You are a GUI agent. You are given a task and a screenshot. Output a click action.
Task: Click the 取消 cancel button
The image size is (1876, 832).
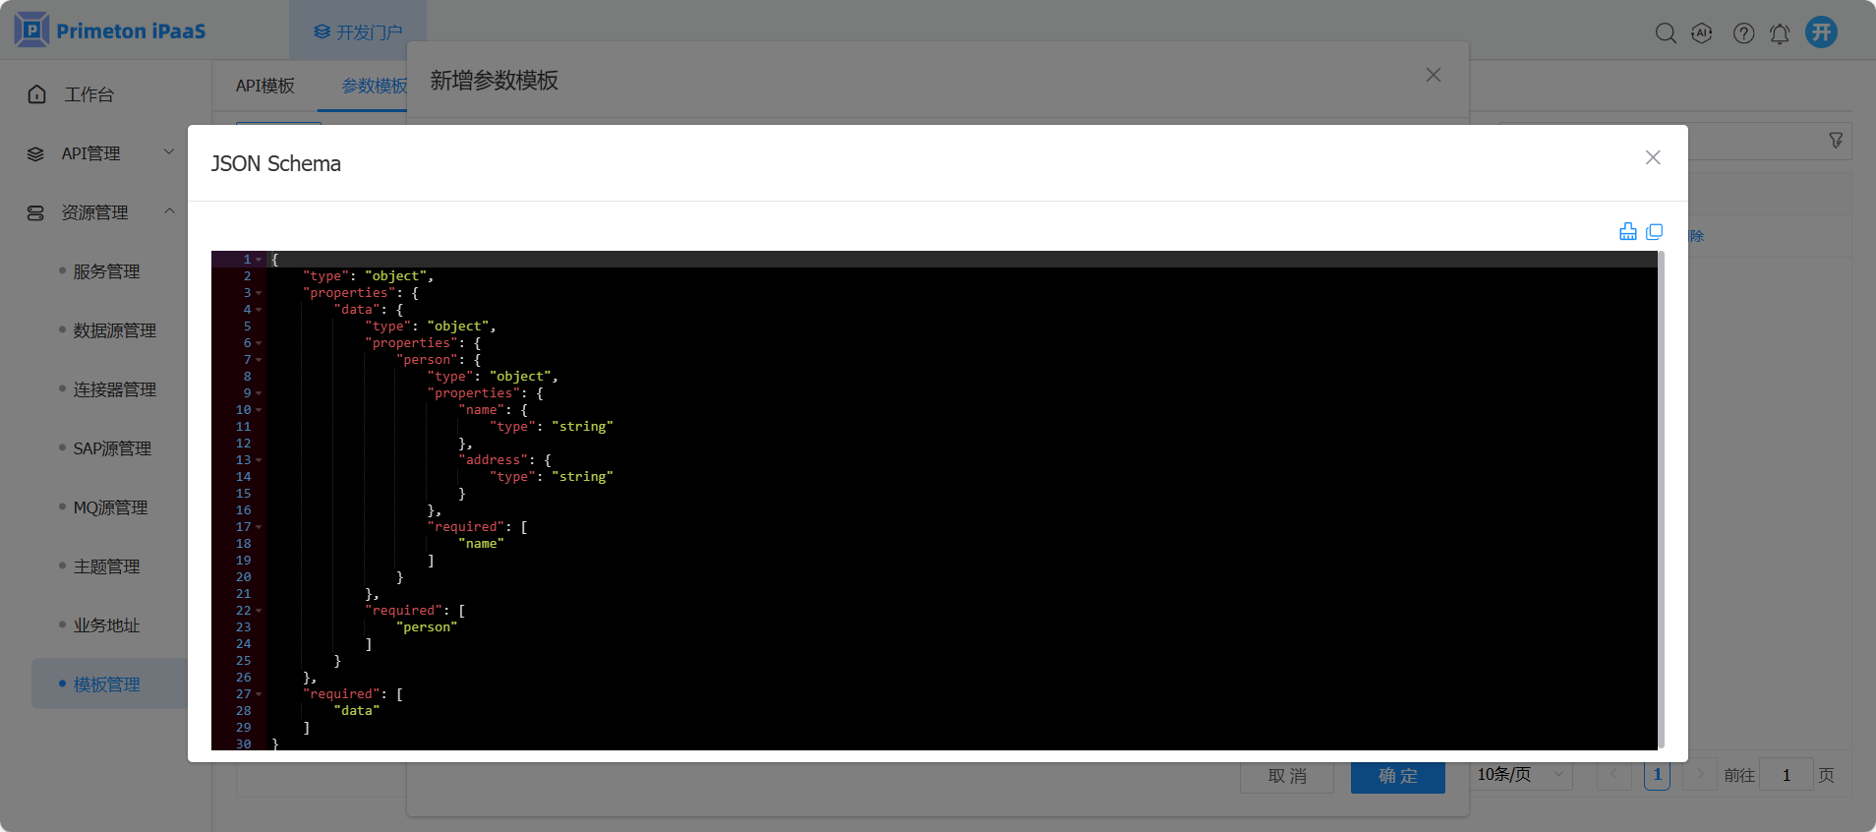[x=1287, y=776]
